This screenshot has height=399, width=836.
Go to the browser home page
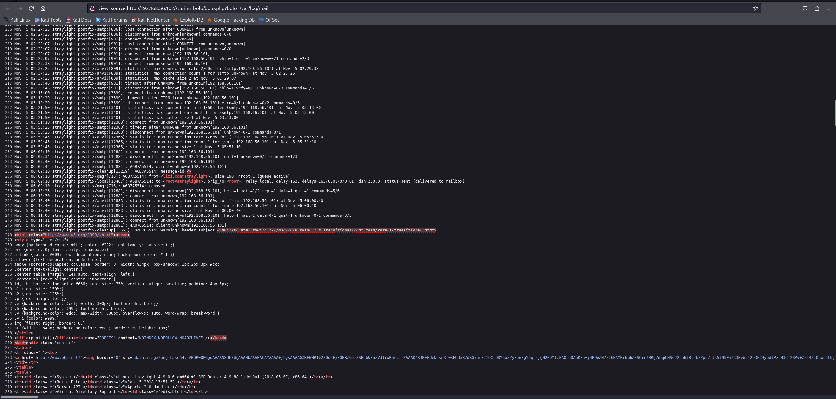click(43, 8)
